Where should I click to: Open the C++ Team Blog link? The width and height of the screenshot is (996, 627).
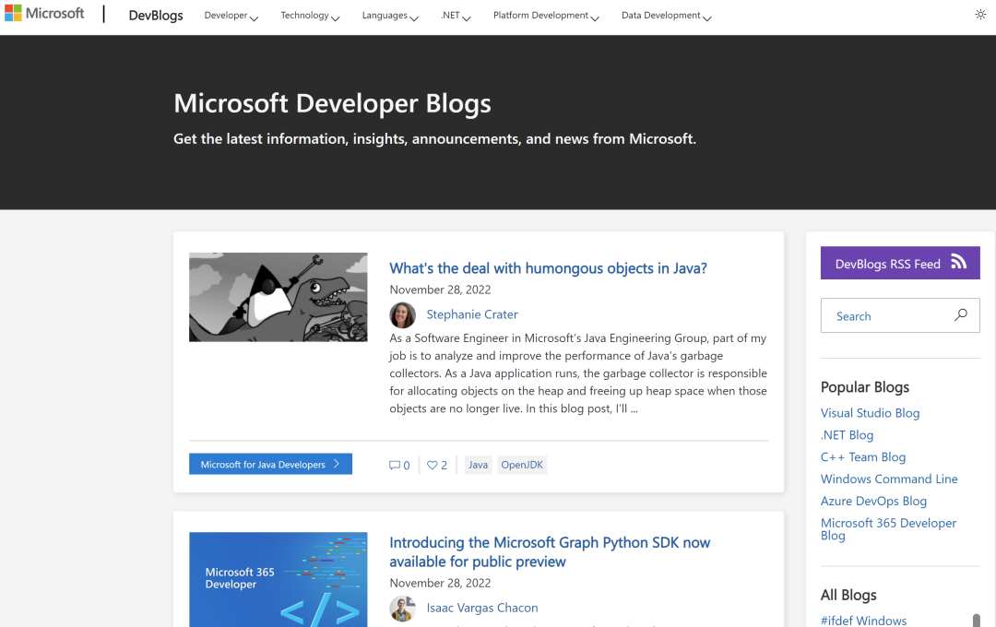pyautogui.click(x=862, y=456)
